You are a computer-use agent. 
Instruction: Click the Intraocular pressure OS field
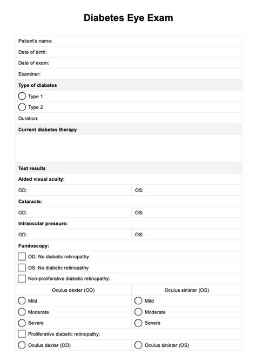[x=187, y=235]
